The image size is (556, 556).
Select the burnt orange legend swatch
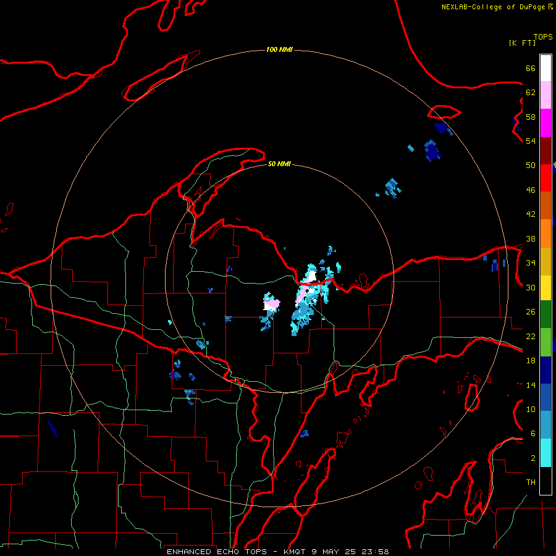545,206
